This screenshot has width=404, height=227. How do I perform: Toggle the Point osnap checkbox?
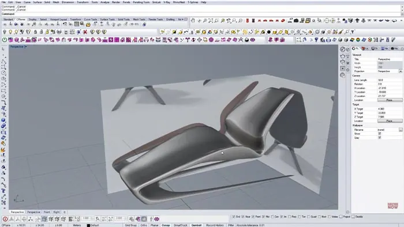tap(253, 217)
